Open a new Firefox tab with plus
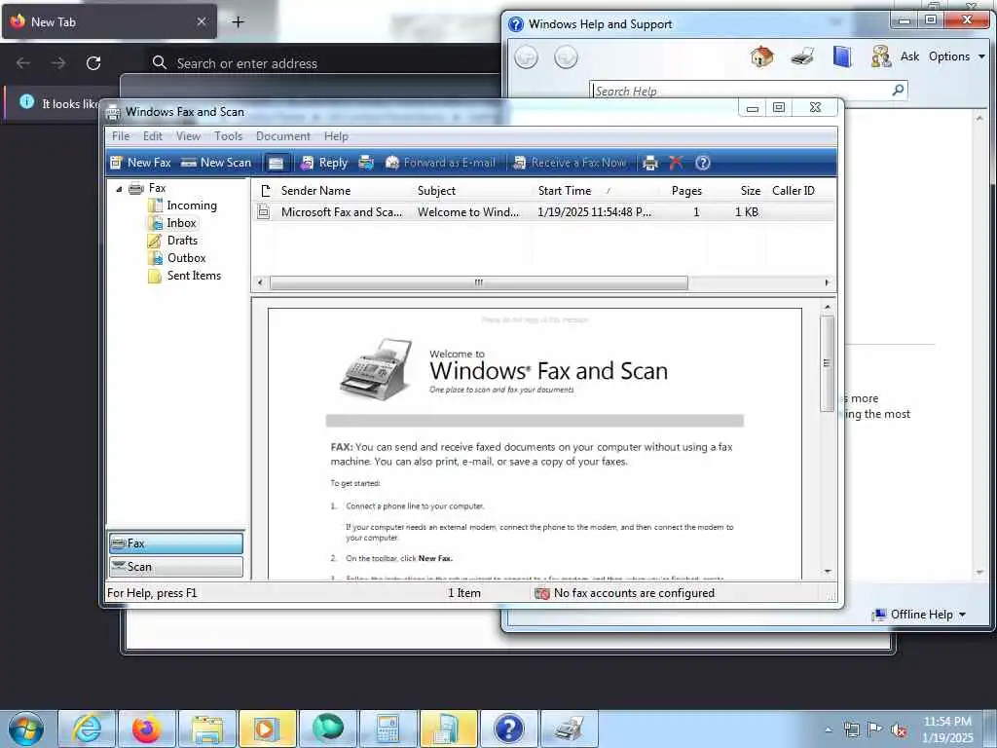Screen dimensions: 997x748 (238, 22)
